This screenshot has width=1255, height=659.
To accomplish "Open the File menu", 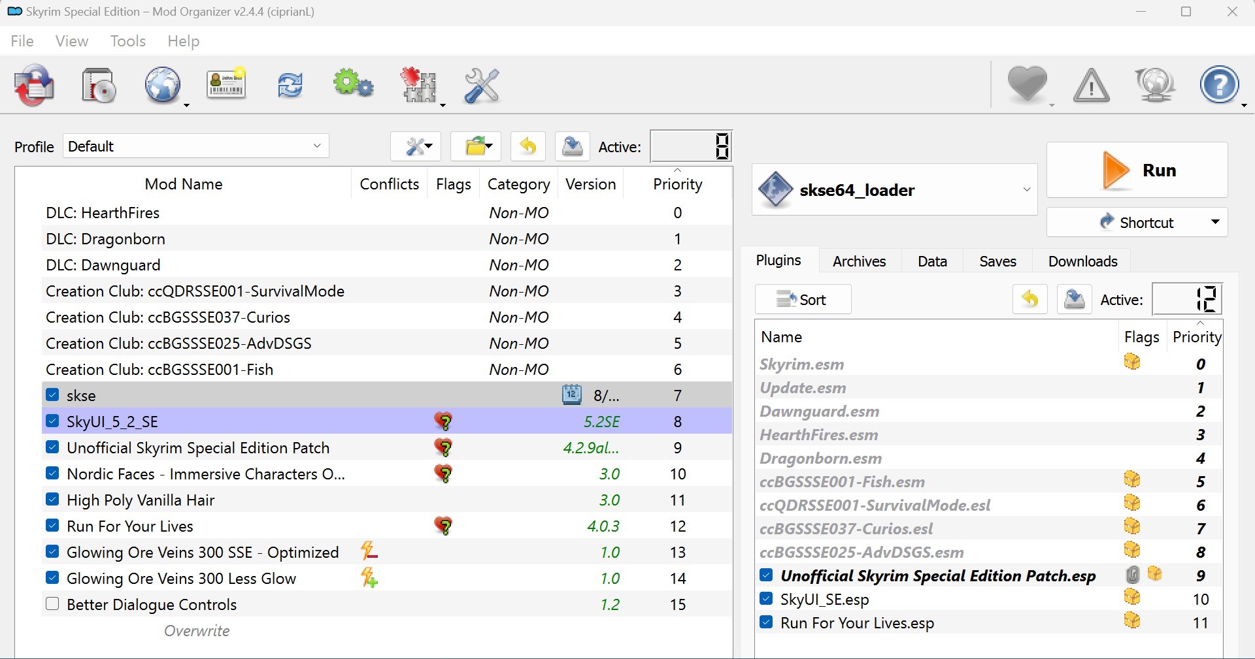I will coord(22,41).
